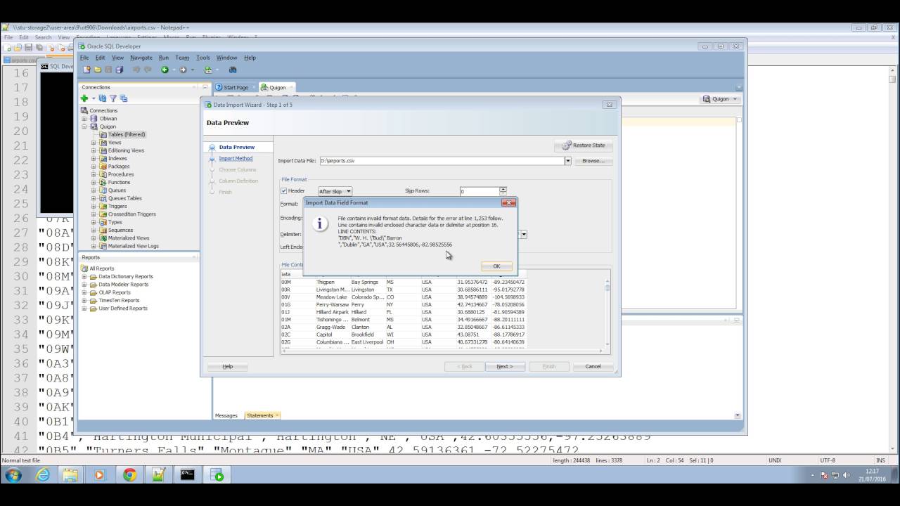This screenshot has width=900, height=506.
Task: Click OK in the Import Data Field Format dialog
Action: point(496,266)
